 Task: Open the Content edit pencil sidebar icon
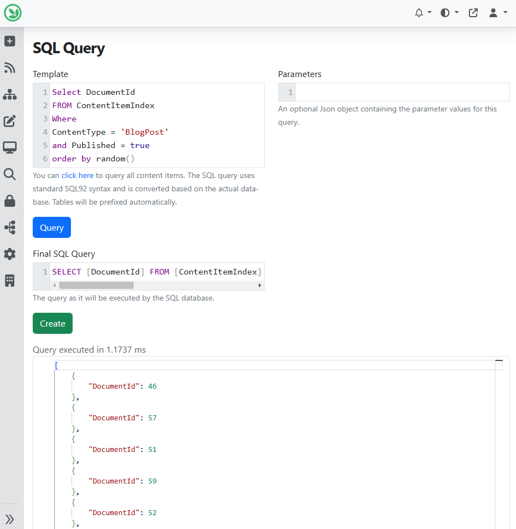10,121
